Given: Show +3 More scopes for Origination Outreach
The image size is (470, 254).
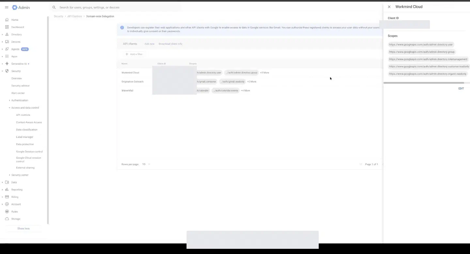Looking at the screenshot, I should [x=252, y=82].
